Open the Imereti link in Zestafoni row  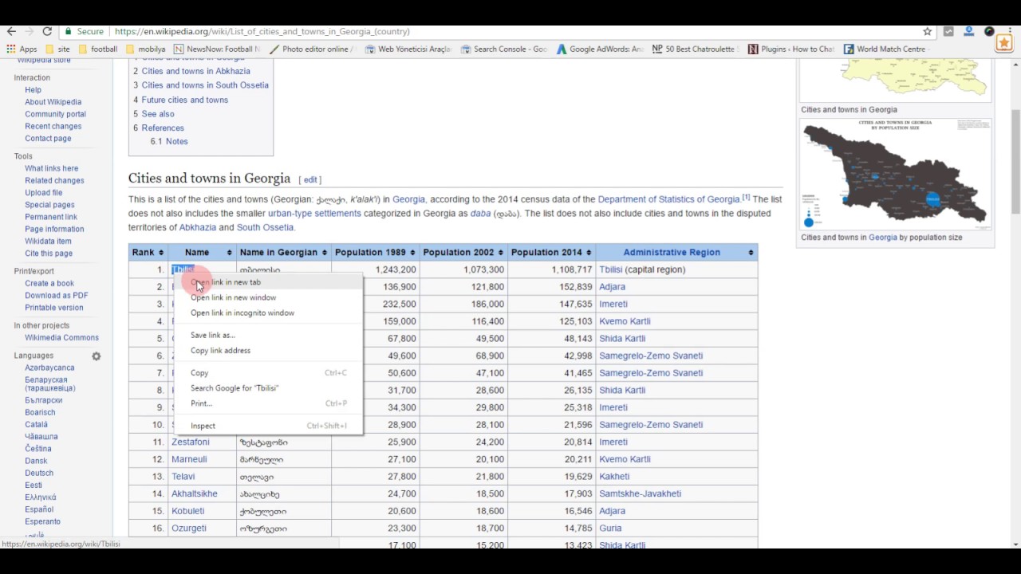point(613,442)
